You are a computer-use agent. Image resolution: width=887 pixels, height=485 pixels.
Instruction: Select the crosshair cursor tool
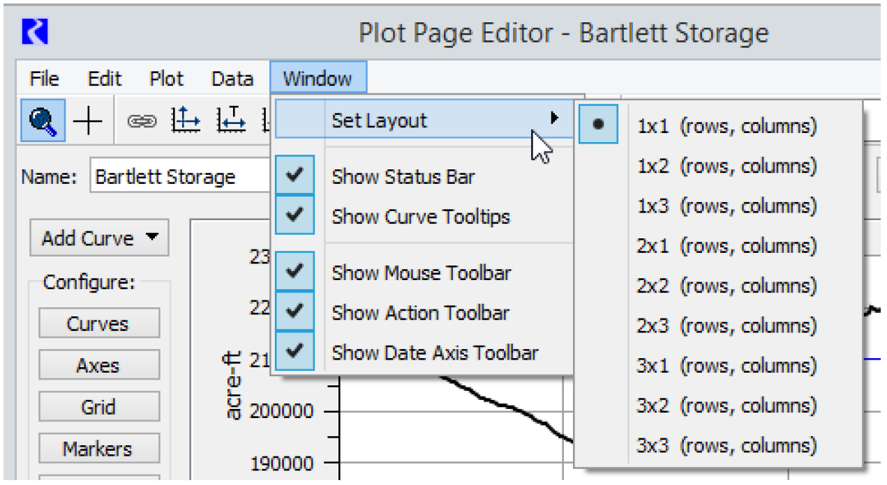pyautogui.click(x=87, y=121)
